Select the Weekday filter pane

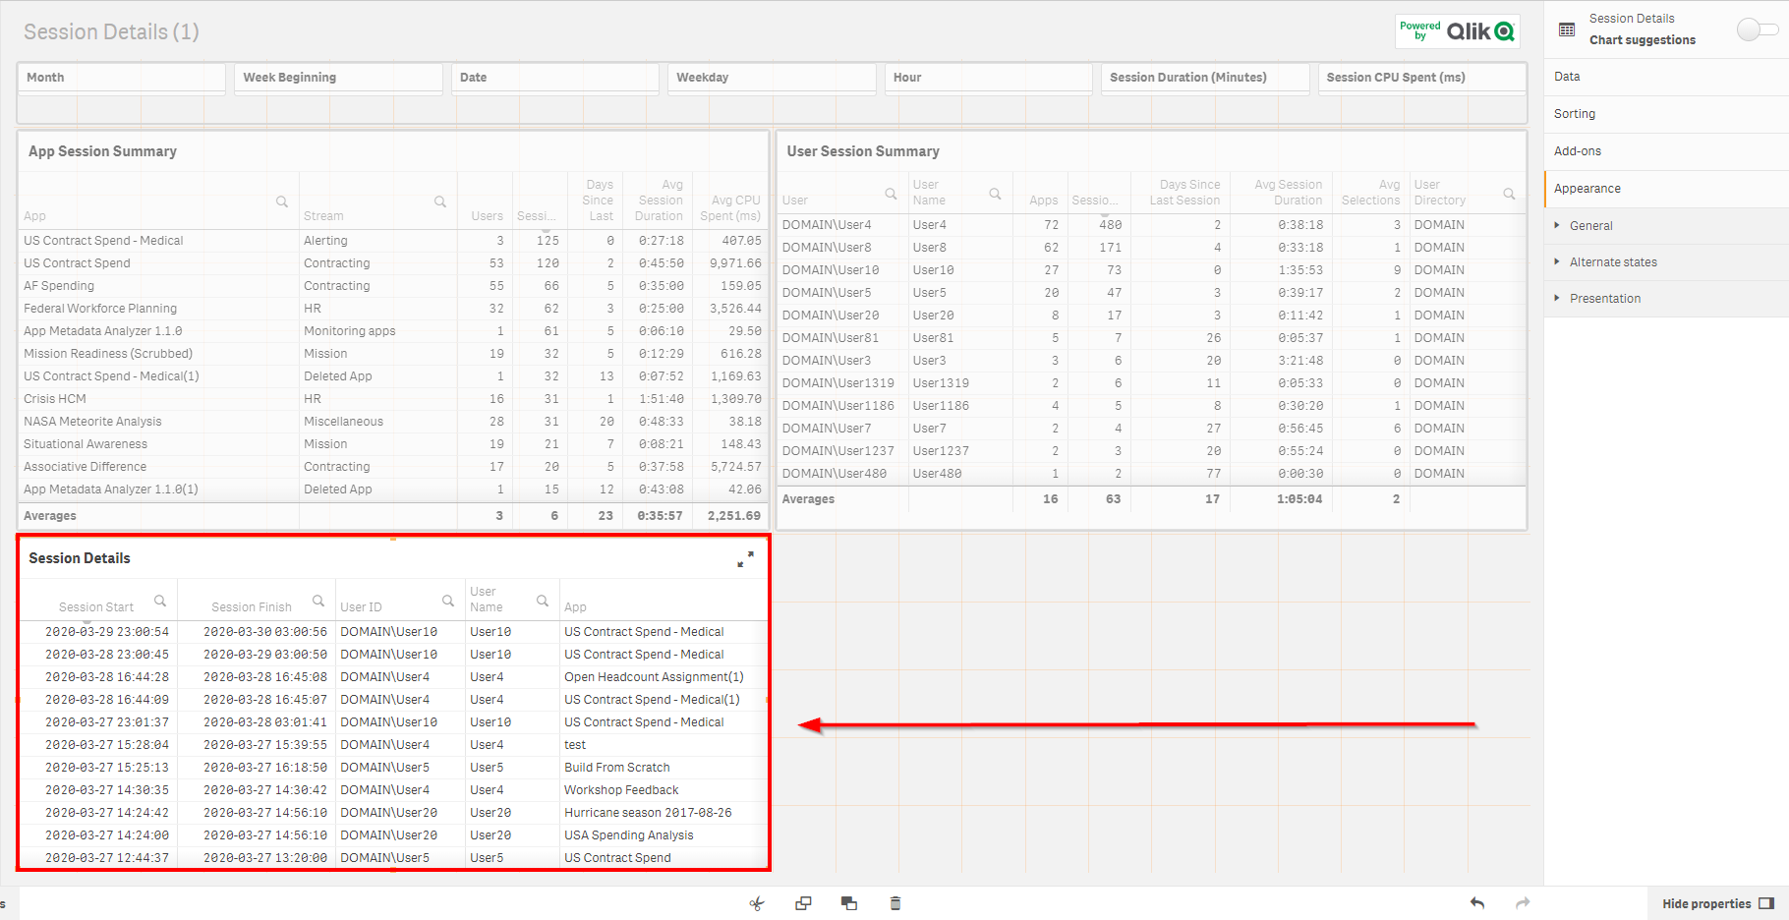772,78
